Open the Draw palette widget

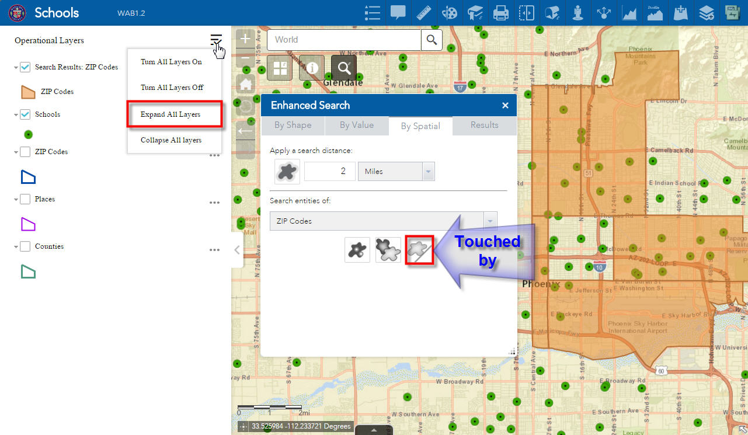[x=450, y=13]
